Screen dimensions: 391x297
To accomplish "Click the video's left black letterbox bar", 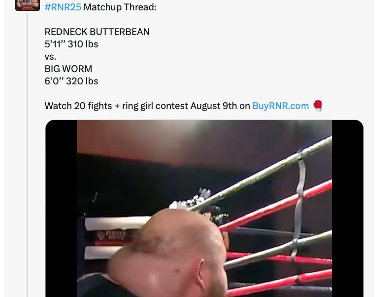I will point(61,208).
